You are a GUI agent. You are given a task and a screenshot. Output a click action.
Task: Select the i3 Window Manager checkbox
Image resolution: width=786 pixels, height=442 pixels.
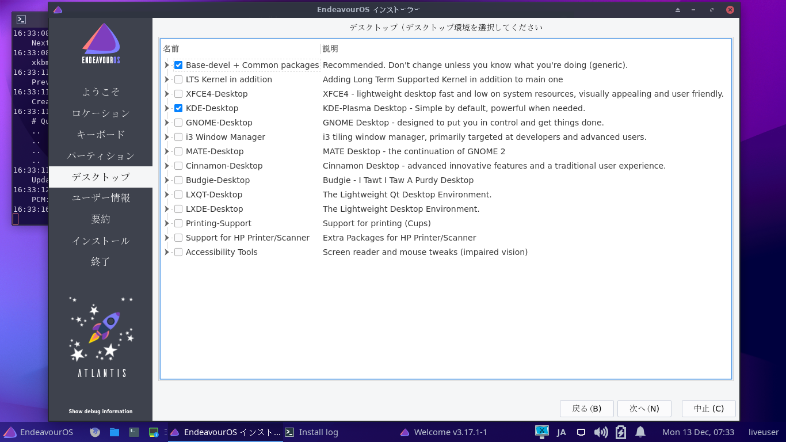pos(178,137)
